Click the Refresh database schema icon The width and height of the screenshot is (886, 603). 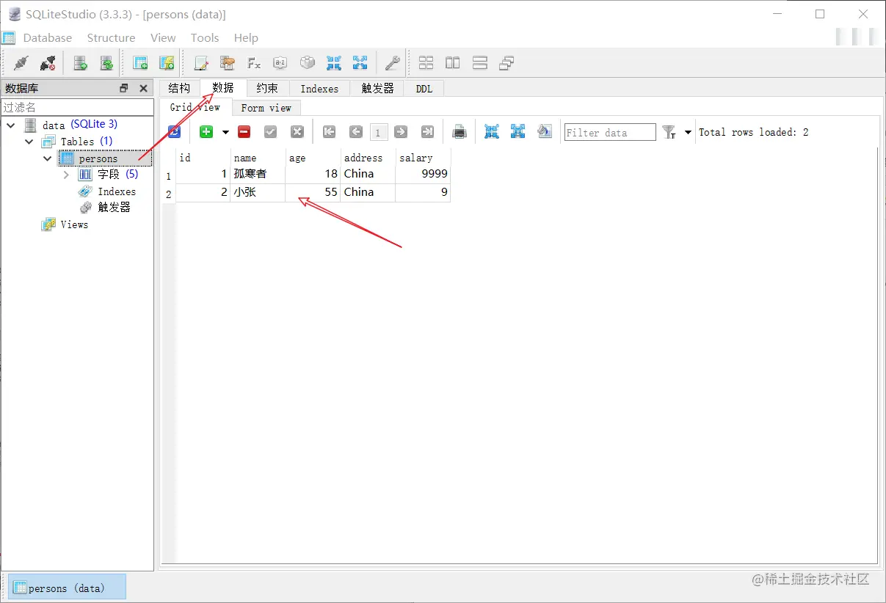click(106, 63)
